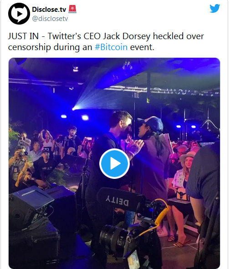Visit the @disclosetv handle
Viewport: 230px width, 269px height.
[50, 19]
